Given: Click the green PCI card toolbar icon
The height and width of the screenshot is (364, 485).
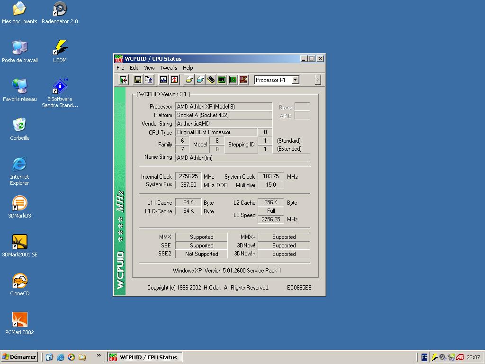Looking at the screenshot, I should tap(233, 80).
